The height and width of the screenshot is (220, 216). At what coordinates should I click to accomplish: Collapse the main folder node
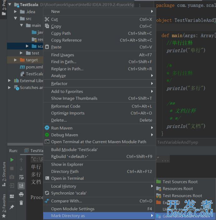pos(21,25)
